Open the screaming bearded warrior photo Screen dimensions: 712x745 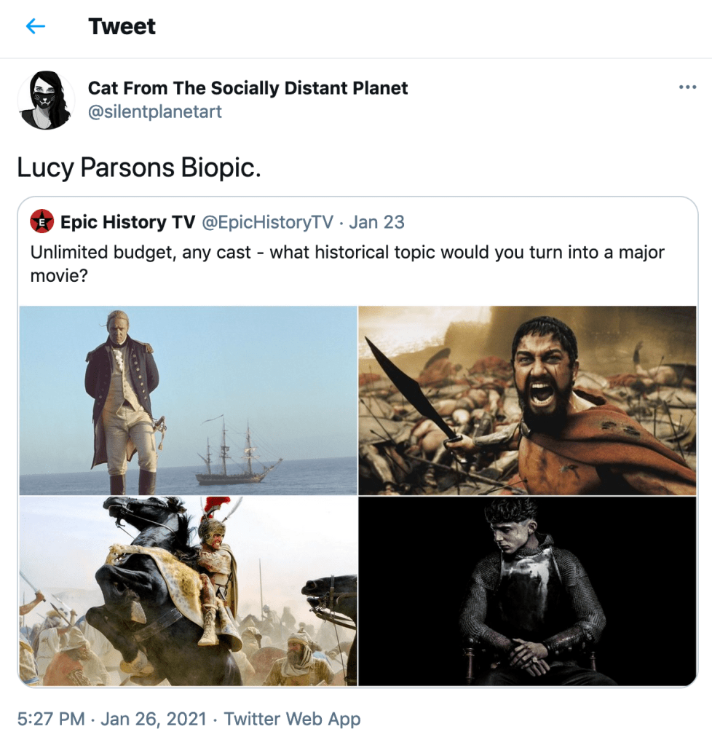pyautogui.click(x=527, y=400)
